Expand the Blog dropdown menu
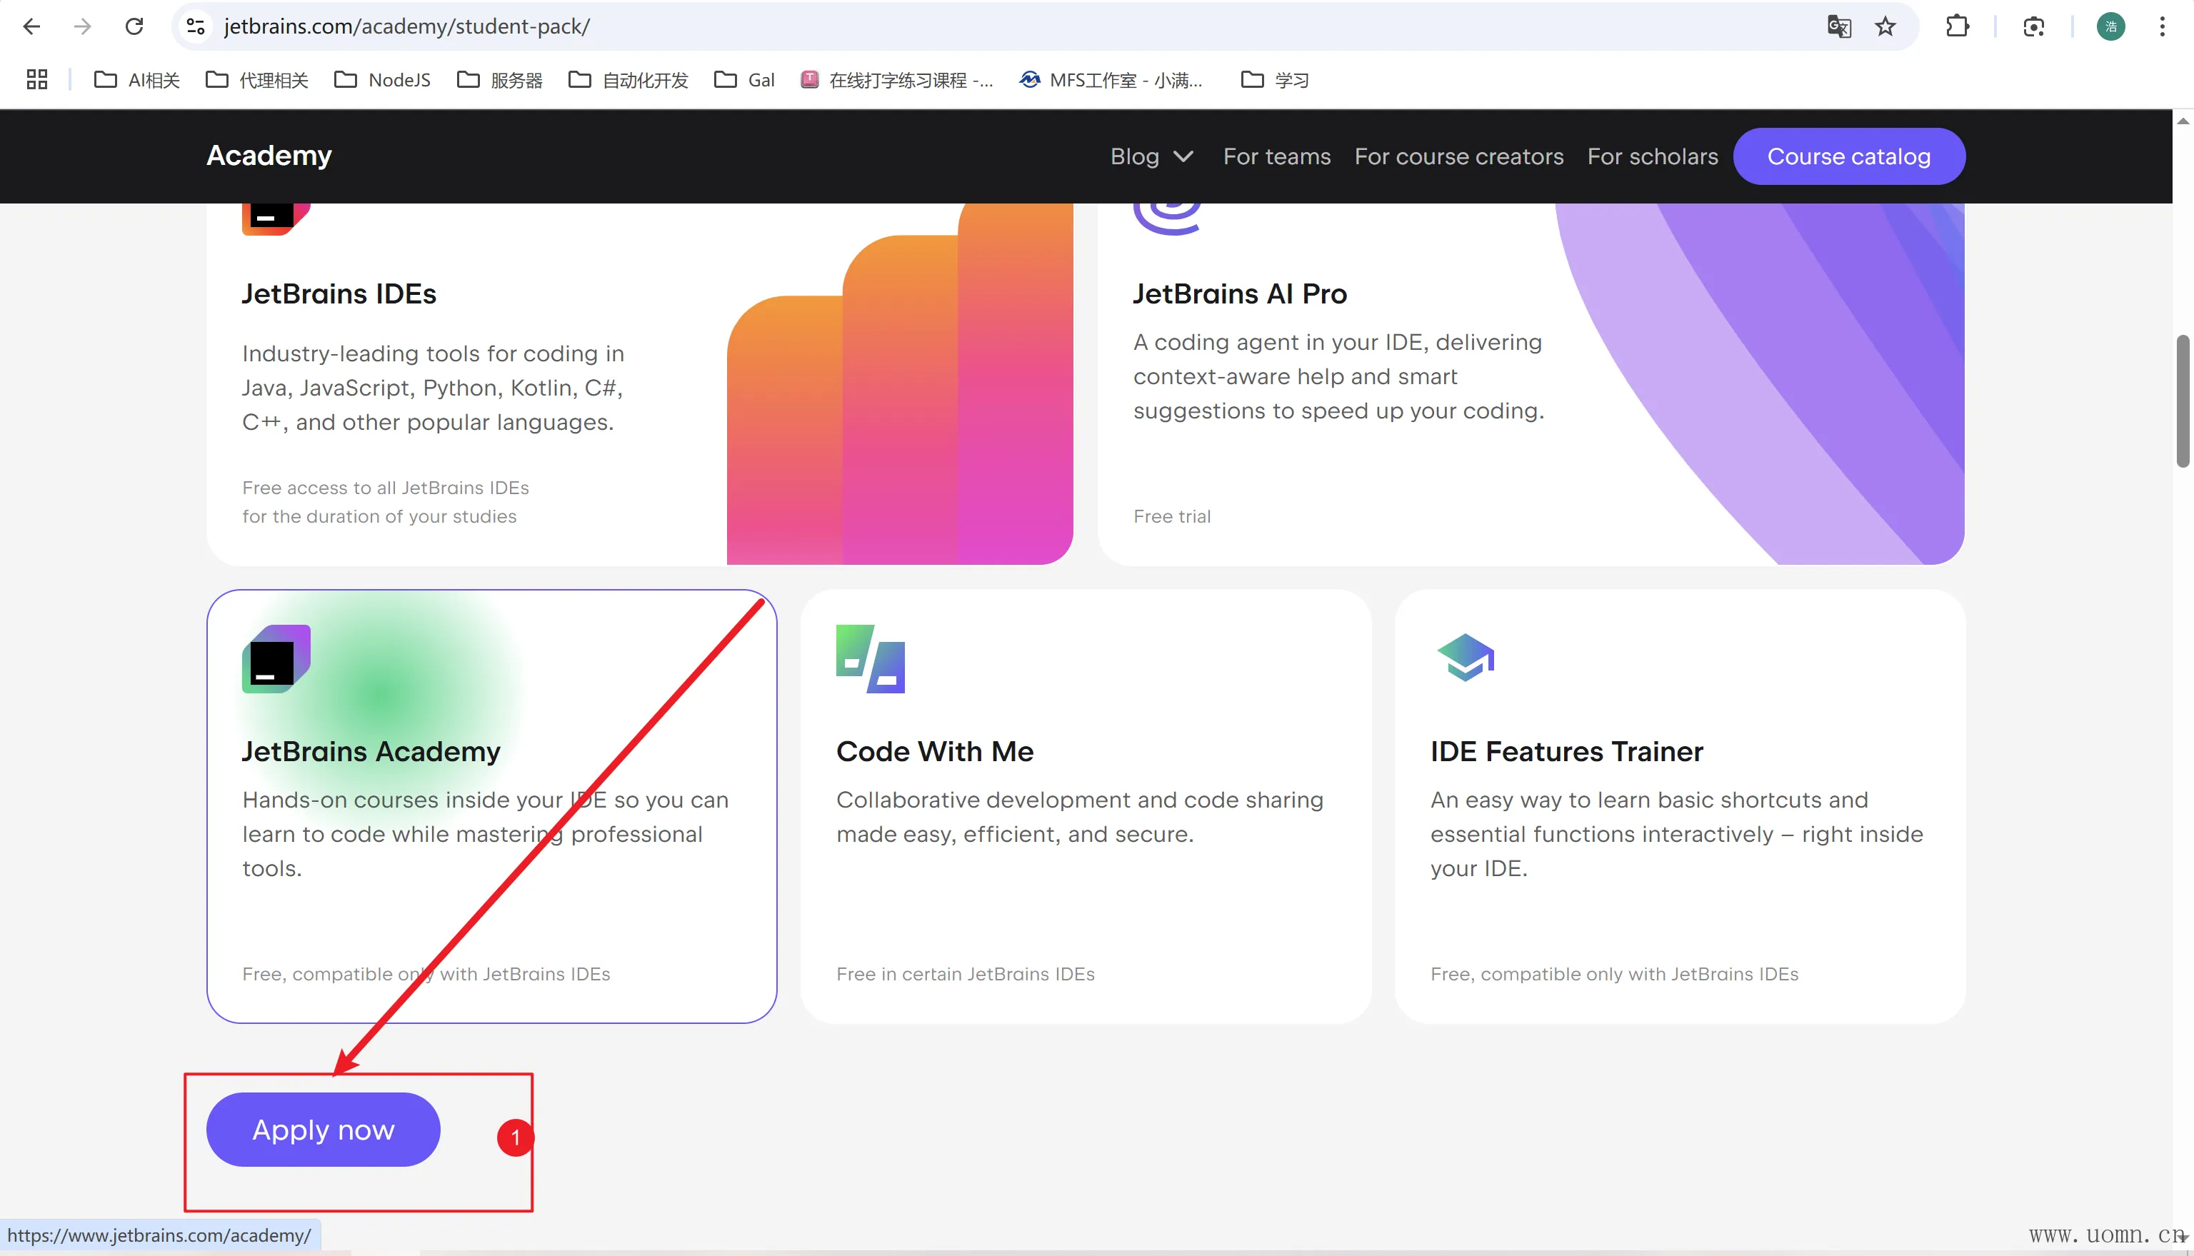Screen dimensions: 2194x1256 [1151, 157]
